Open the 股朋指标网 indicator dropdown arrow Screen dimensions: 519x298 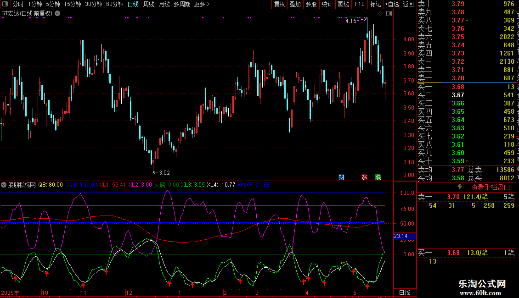coord(4,185)
